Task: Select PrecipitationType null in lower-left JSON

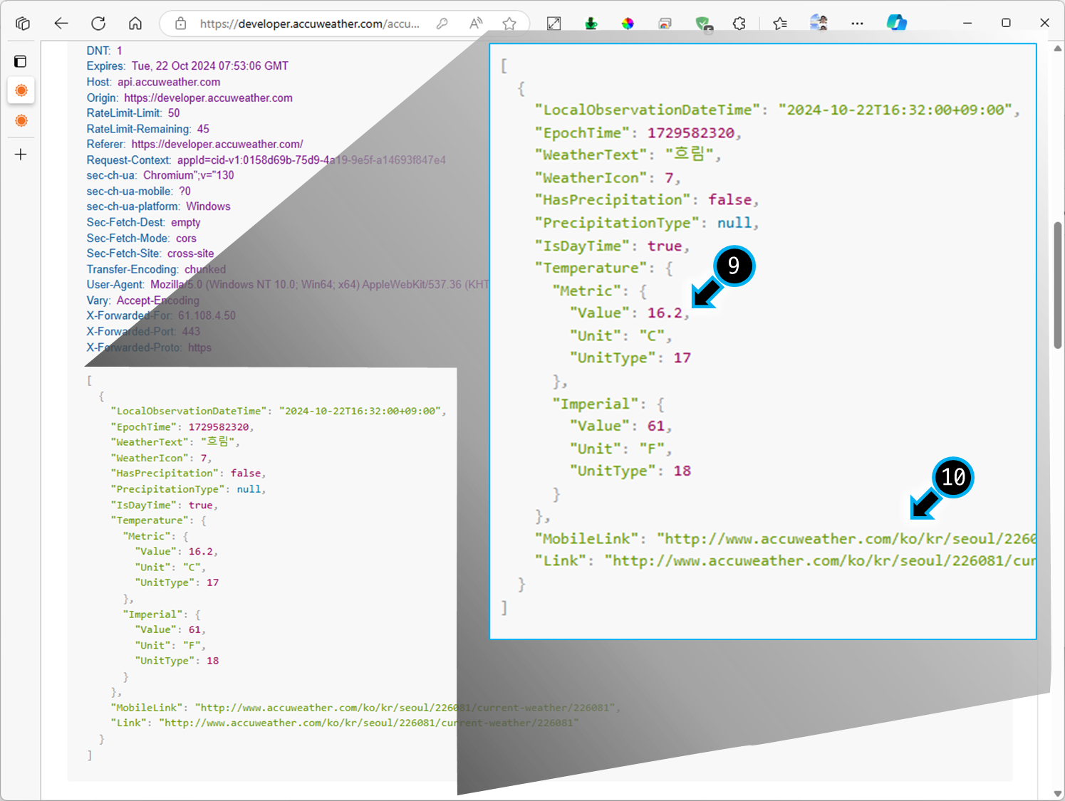Action: [x=188, y=489]
